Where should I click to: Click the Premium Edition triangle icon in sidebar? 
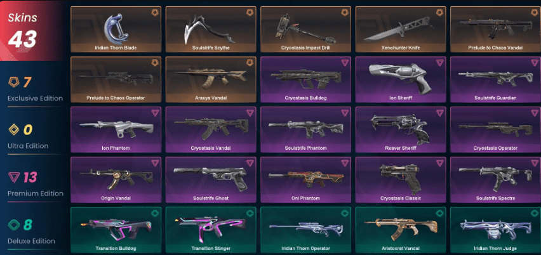(13, 177)
